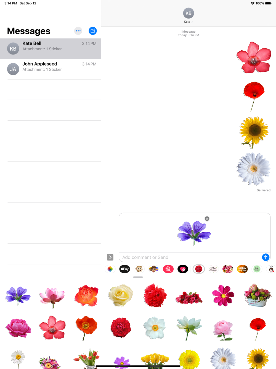Select the Muchas Gracias sticker pack
Screen dimensions: 276x369
242,269
